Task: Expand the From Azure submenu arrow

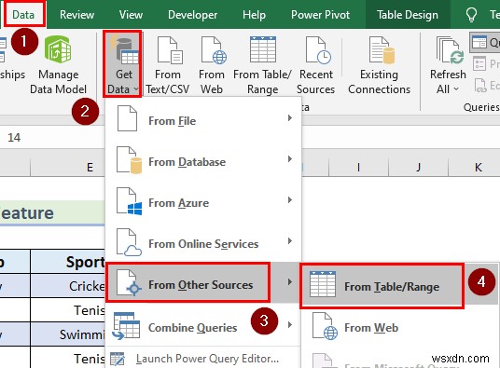Action: coord(289,200)
